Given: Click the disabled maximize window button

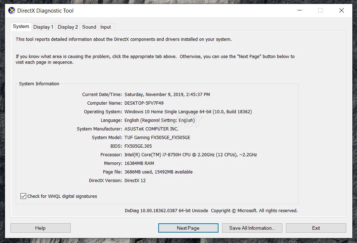Looking at the screenshot, I should 320,10.
